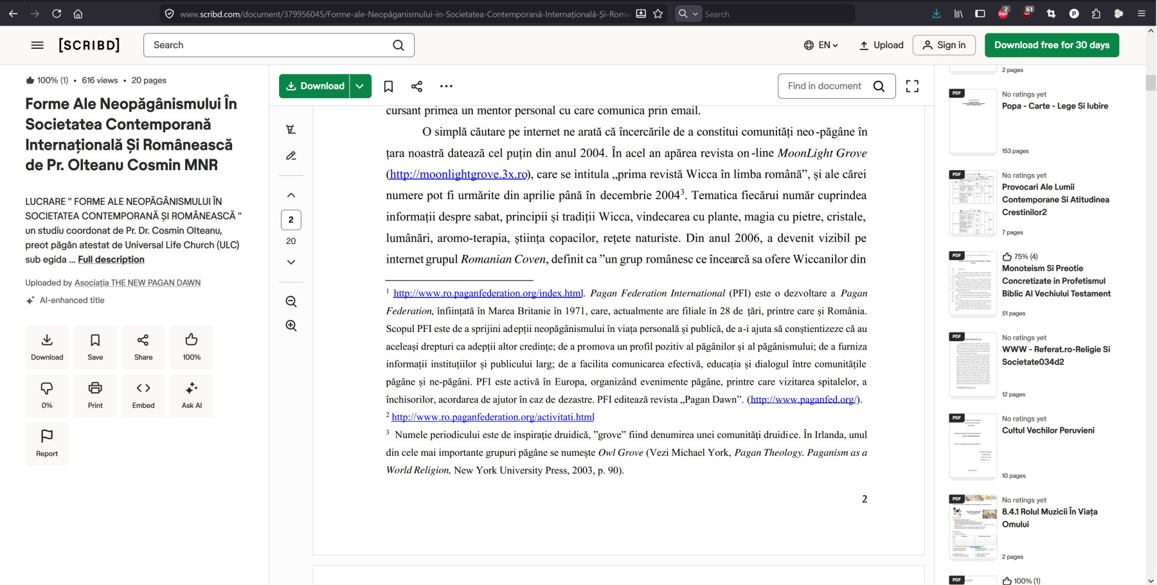The image size is (1157, 585).
Task: Zoom in the document view
Action: coord(291,326)
